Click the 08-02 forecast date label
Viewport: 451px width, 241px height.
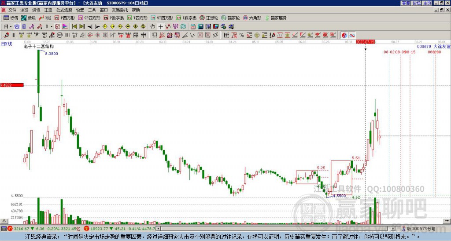[389, 52]
